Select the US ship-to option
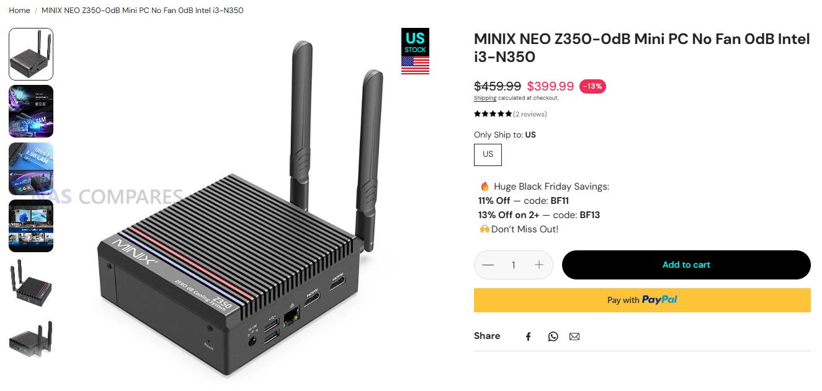Image resolution: width=822 pixels, height=391 pixels. (488, 154)
